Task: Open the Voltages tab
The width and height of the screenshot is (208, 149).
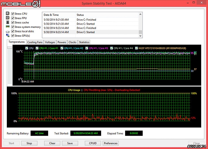Action: pos(50,42)
